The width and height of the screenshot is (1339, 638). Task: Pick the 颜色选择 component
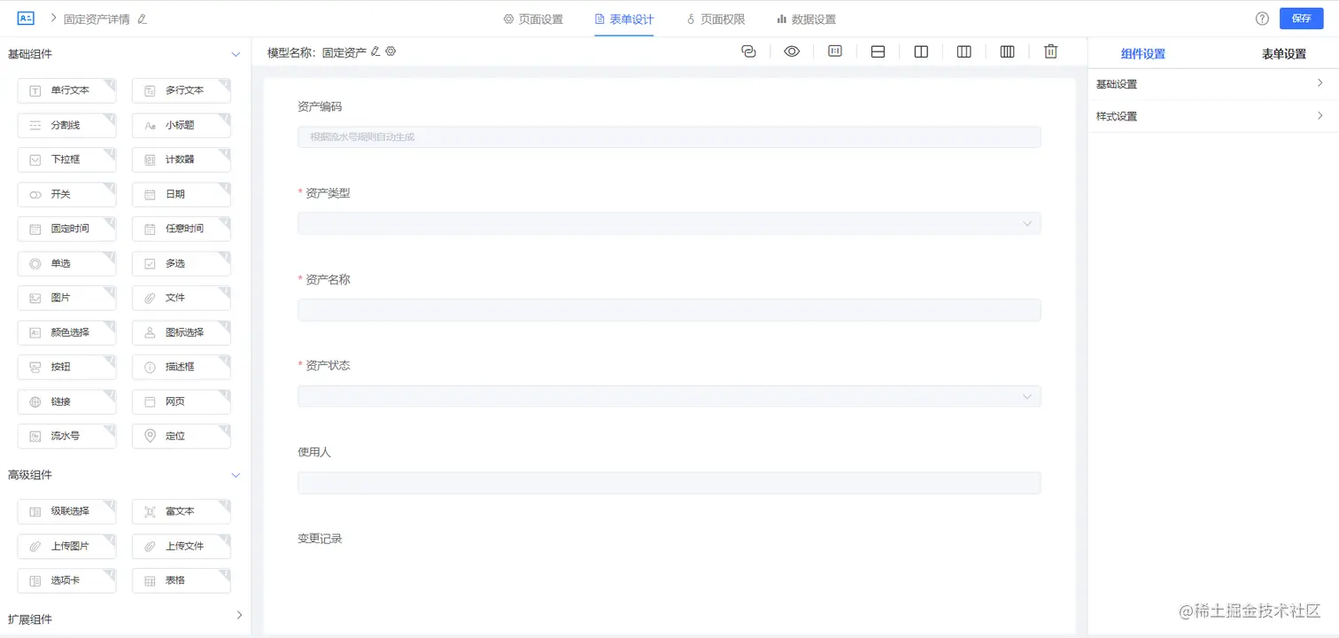click(x=66, y=332)
